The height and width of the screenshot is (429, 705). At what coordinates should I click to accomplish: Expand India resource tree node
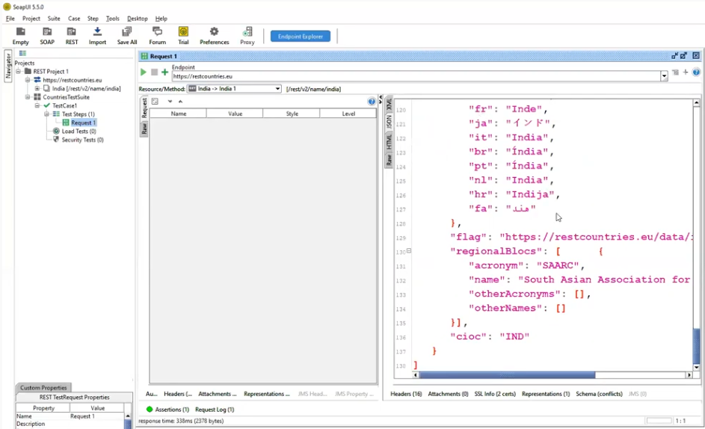[x=37, y=89]
